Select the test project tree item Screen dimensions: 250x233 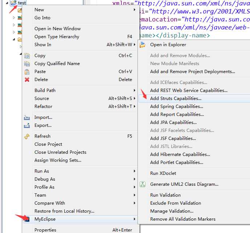22,3
